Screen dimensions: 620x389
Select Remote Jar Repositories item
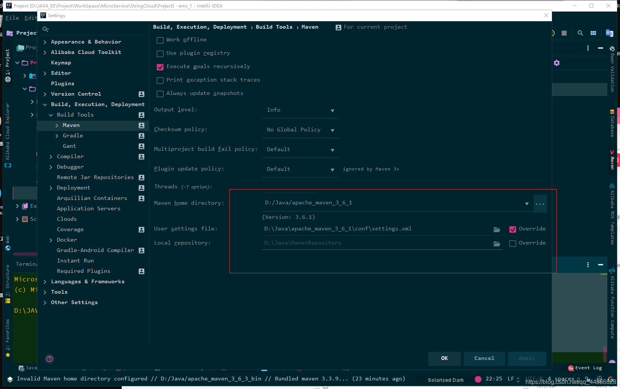point(95,178)
